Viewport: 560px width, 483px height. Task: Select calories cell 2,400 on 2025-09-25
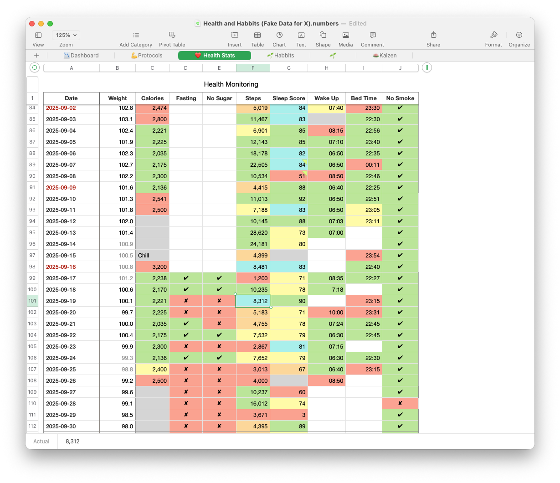click(152, 369)
